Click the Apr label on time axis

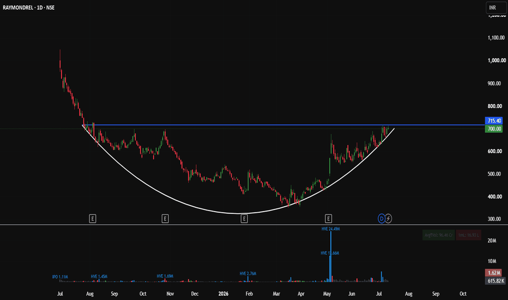coord(301,294)
